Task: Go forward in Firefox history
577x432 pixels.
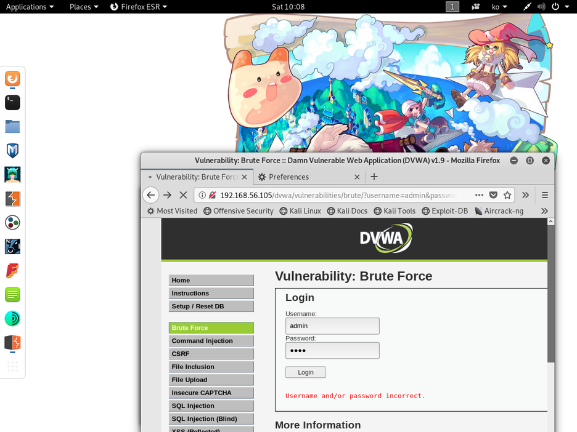Action: (168, 195)
